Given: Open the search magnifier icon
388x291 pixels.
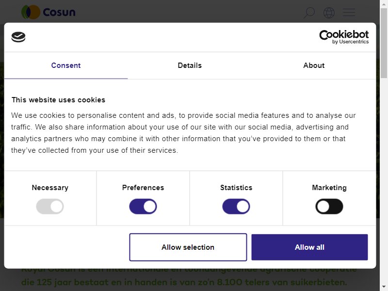Looking at the screenshot, I should (x=309, y=13).
